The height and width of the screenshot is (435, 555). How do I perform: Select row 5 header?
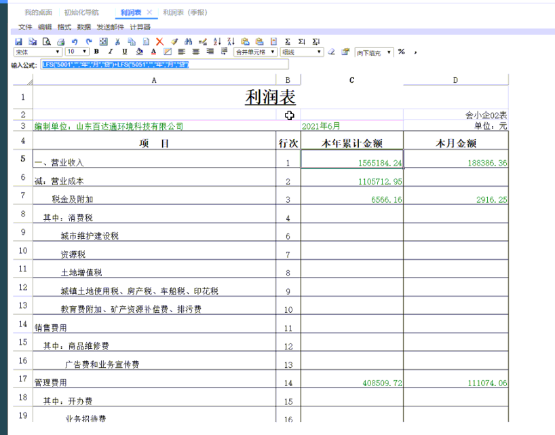click(23, 159)
